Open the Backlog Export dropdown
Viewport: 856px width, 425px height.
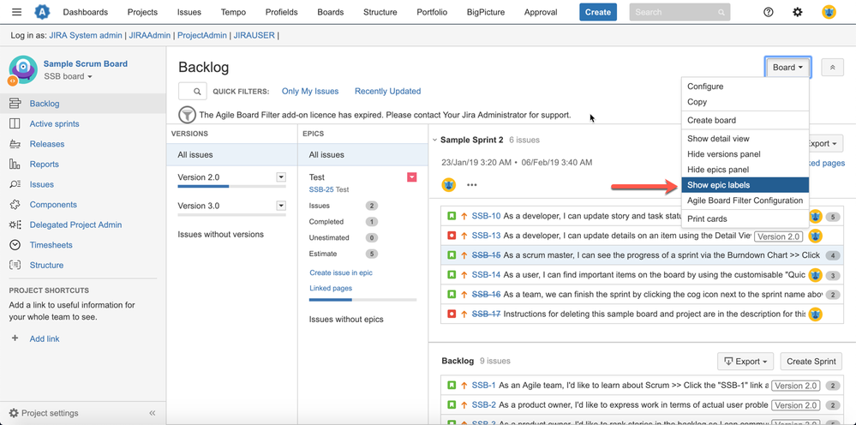click(745, 362)
